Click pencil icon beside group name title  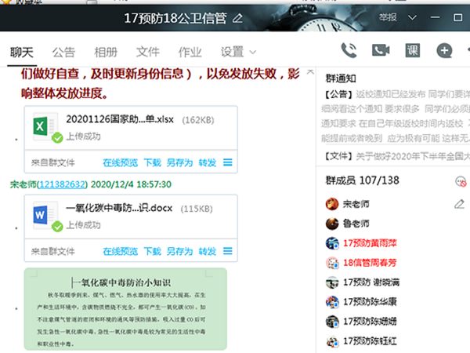[237, 18]
